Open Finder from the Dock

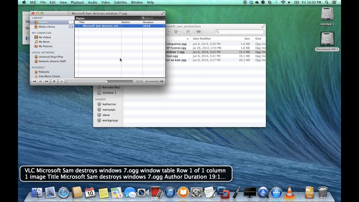click(37, 192)
